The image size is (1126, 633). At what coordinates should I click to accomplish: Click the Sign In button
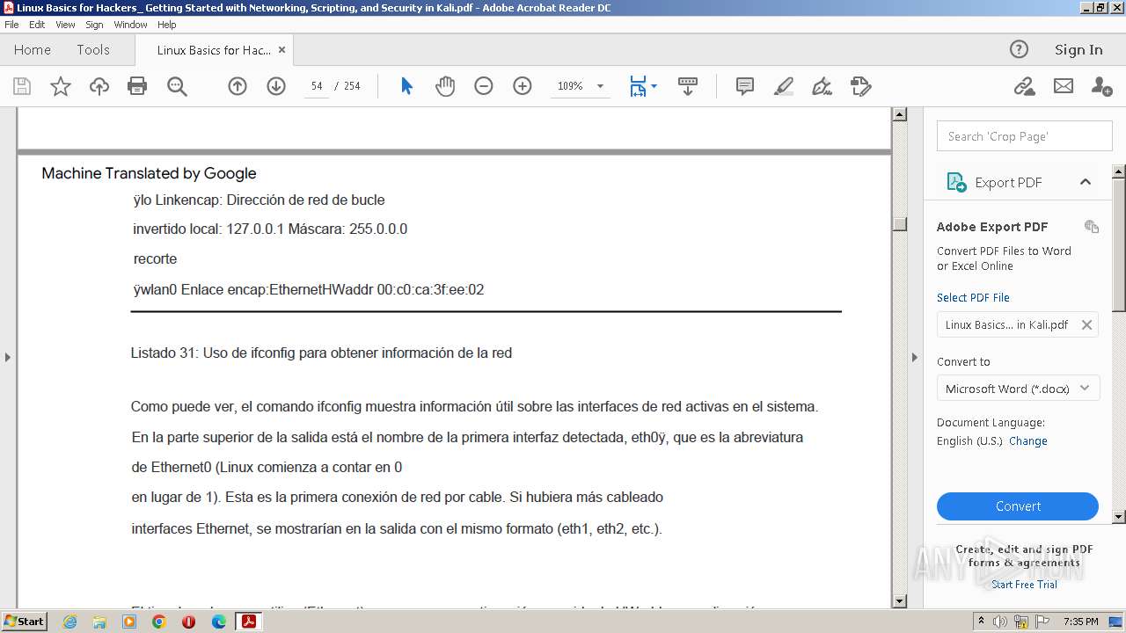pyautogui.click(x=1078, y=49)
